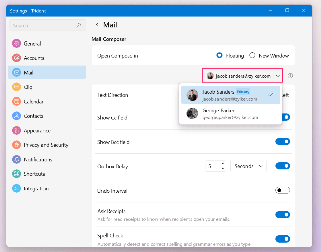Click the Appearance sliders icon
The image size is (321, 252).
[x=17, y=130]
